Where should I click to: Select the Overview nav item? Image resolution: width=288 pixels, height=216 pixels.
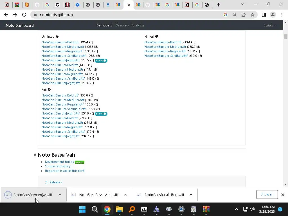122,25
